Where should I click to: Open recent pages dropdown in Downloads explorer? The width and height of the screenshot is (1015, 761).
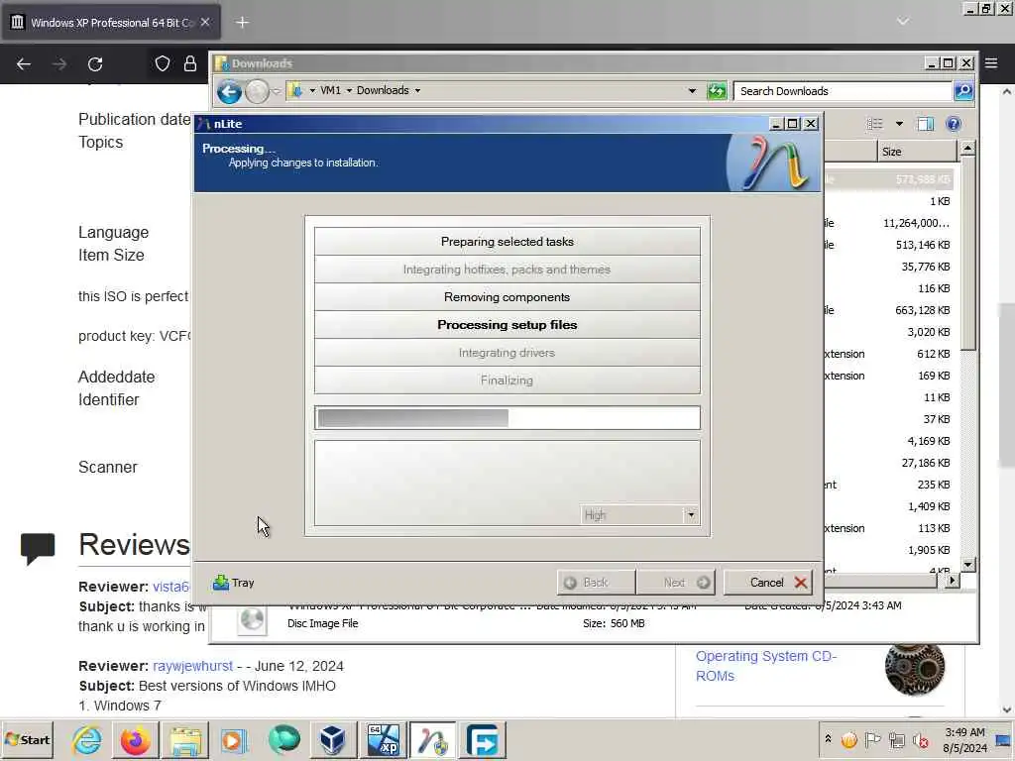pos(278,91)
